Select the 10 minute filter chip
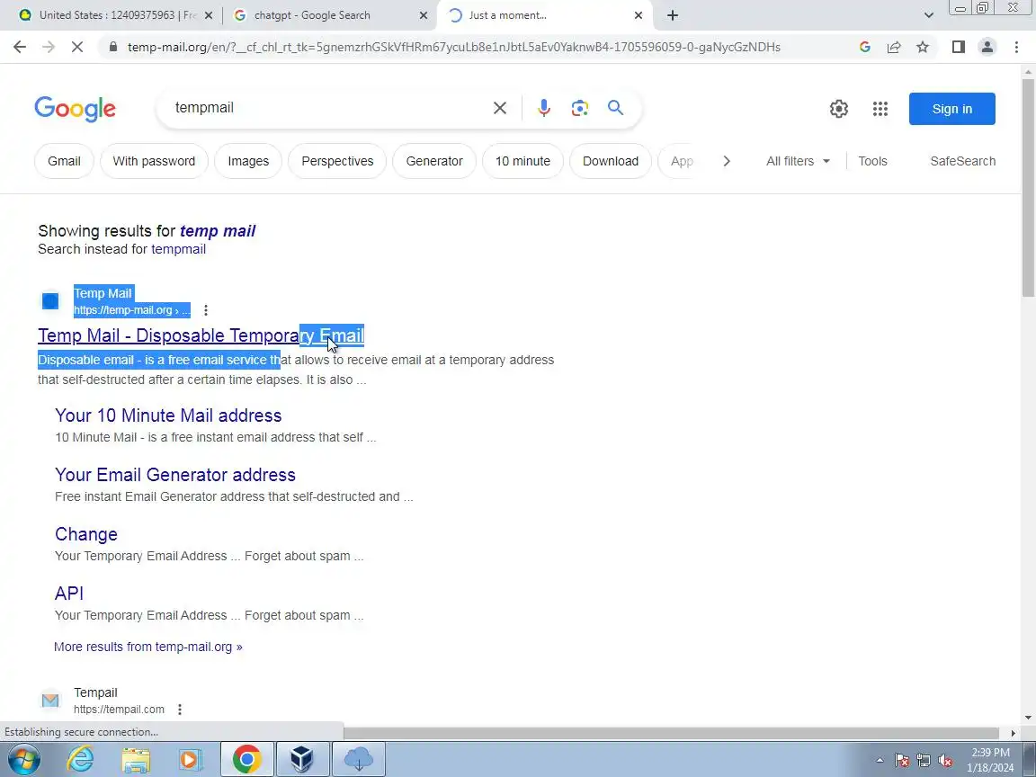The width and height of the screenshot is (1036, 777). (x=522, y=161)
